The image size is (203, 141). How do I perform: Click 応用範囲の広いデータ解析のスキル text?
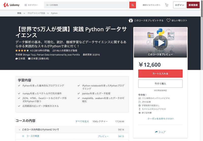[x=41, y=106]
